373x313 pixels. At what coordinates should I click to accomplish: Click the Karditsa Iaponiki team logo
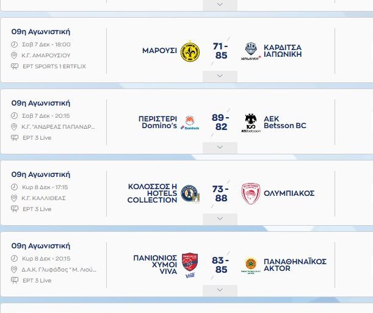(251, 51)
